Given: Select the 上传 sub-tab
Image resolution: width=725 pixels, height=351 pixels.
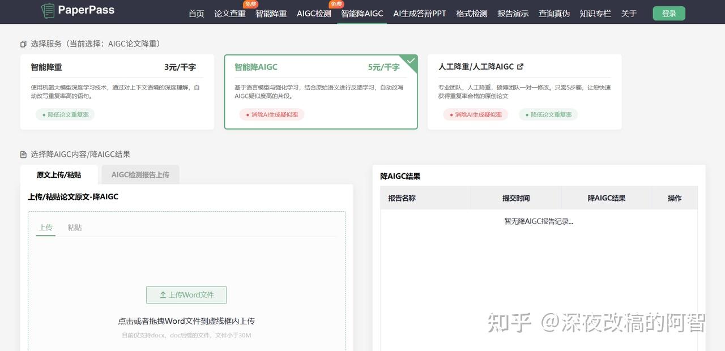Looking at the screenshot, I should click(x=46, y=227).
